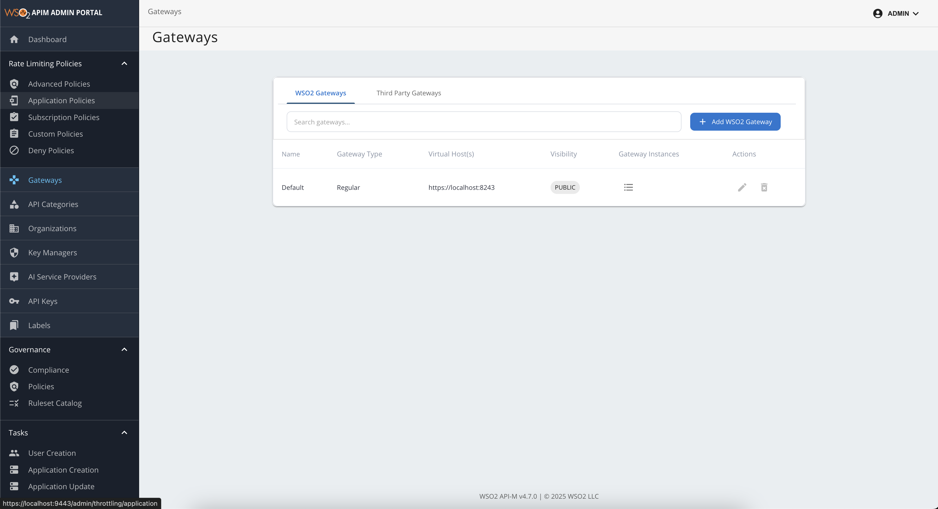This screenshot has width=938, height=509.
Task: Open Application Creation tasks
Action: pos(70,470)
